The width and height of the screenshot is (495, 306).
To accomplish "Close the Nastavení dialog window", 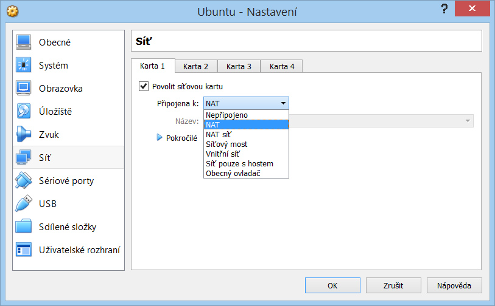I will coord(472,8).
